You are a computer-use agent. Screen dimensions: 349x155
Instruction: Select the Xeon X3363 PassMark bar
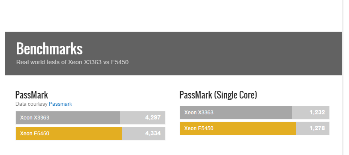90,118
